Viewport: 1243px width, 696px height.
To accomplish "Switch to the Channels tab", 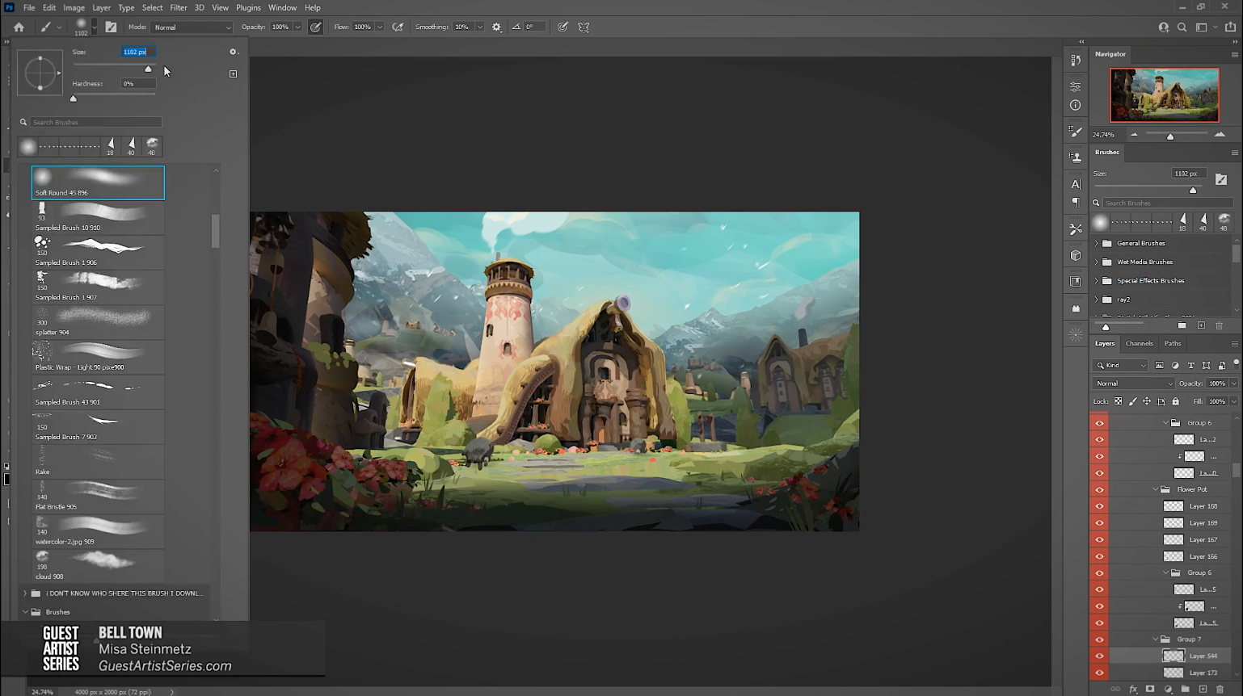I will 1139,343.
